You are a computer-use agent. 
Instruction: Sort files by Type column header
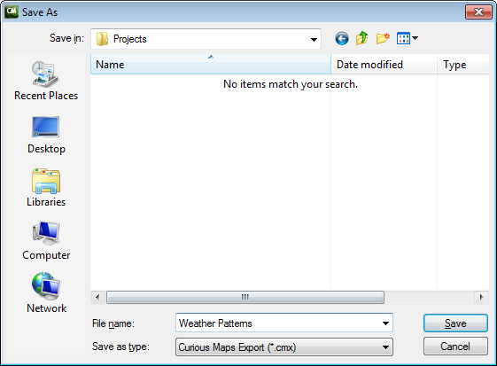pos(463,65)
